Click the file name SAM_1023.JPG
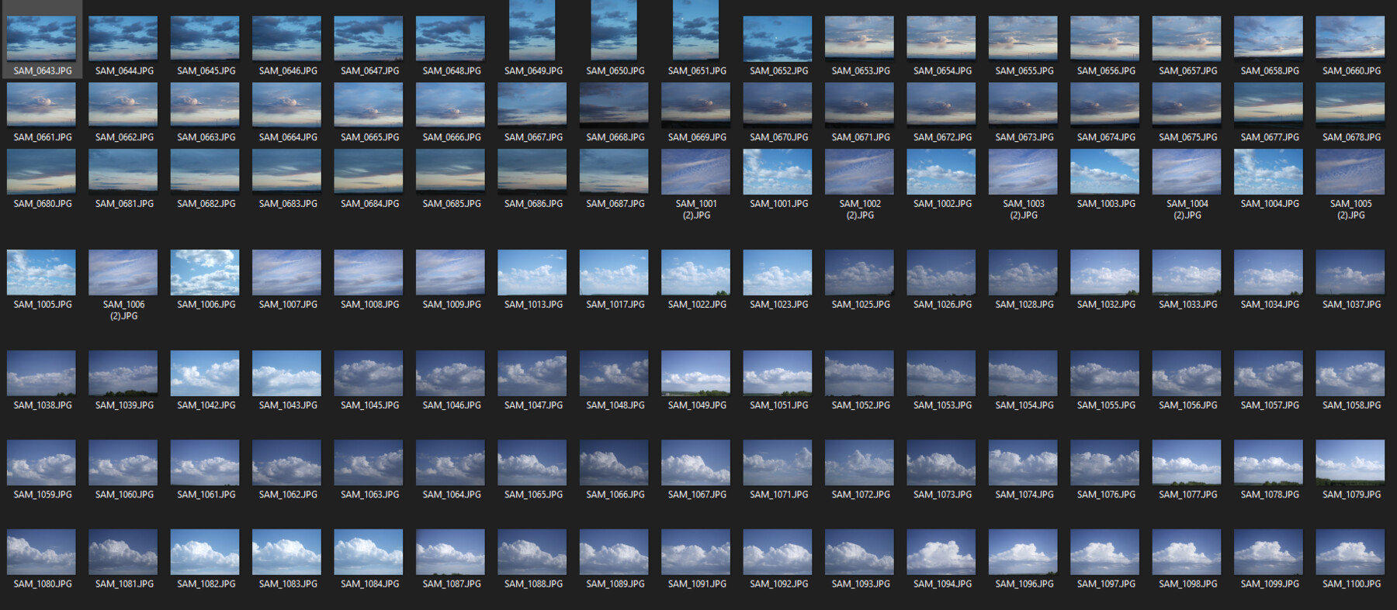This screenshot has height=610, width=1397. (x=779, y=305)
